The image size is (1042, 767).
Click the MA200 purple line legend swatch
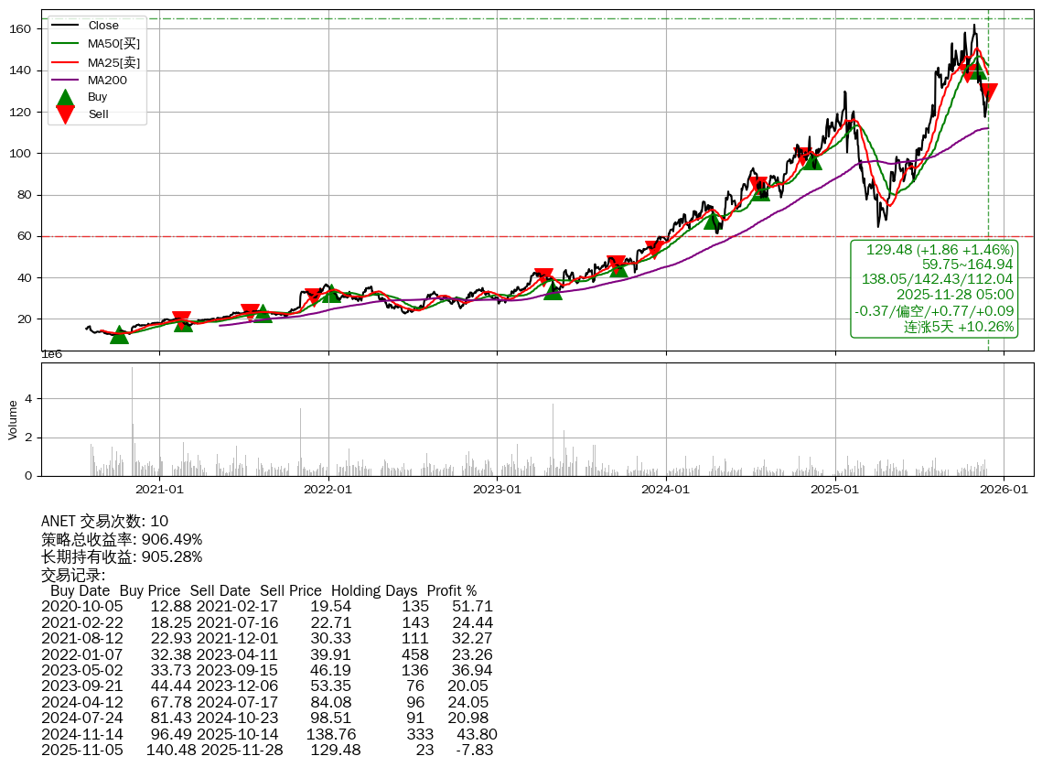pyautogui.click(x=64, y=80)
